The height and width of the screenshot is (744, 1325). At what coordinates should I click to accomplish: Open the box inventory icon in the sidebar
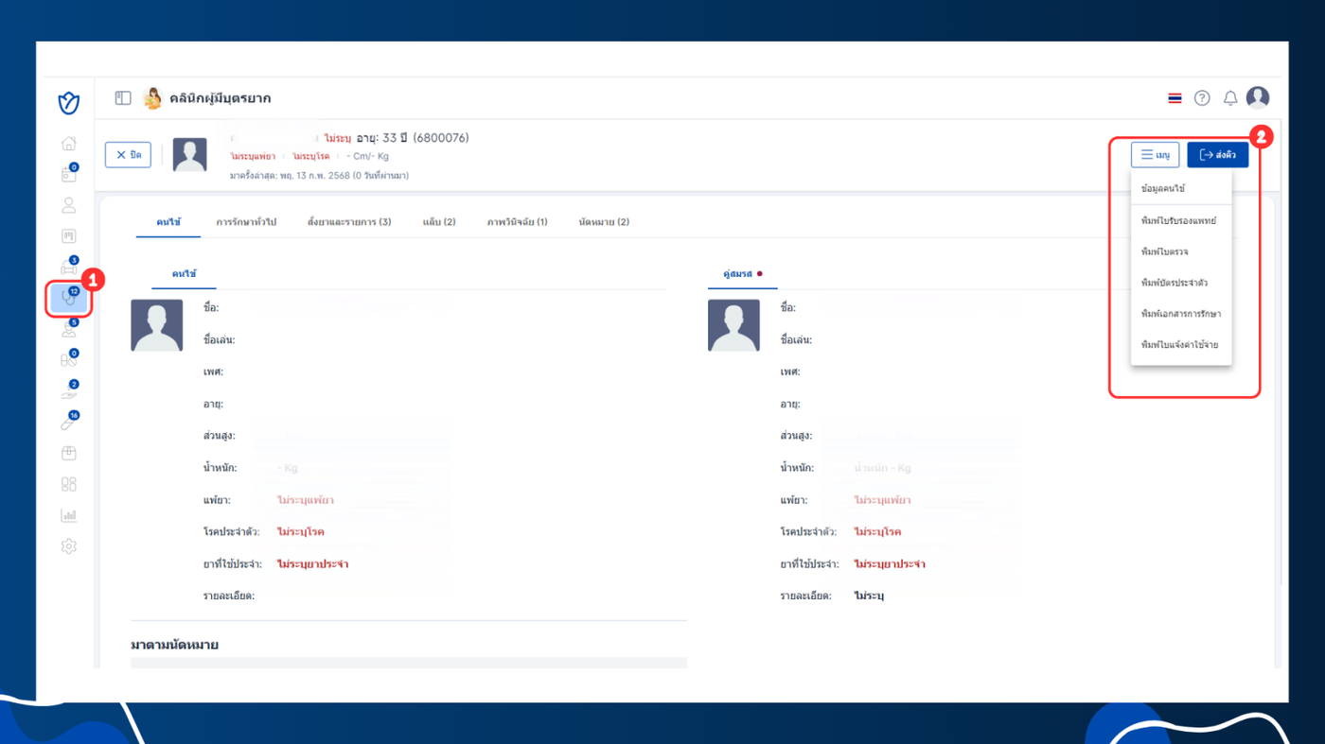(68, 453)
